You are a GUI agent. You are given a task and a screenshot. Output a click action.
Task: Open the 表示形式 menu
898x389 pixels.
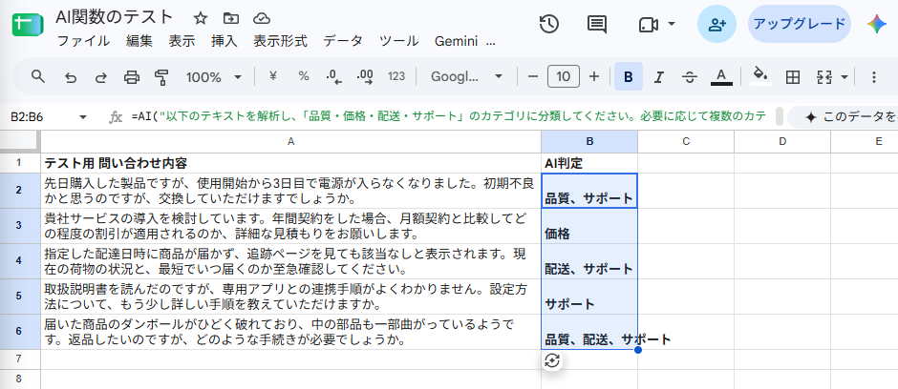[x=280, y=41]
